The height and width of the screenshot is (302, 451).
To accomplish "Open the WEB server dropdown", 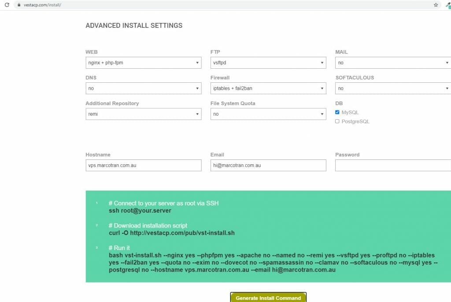I will click(x=143, y=63).
